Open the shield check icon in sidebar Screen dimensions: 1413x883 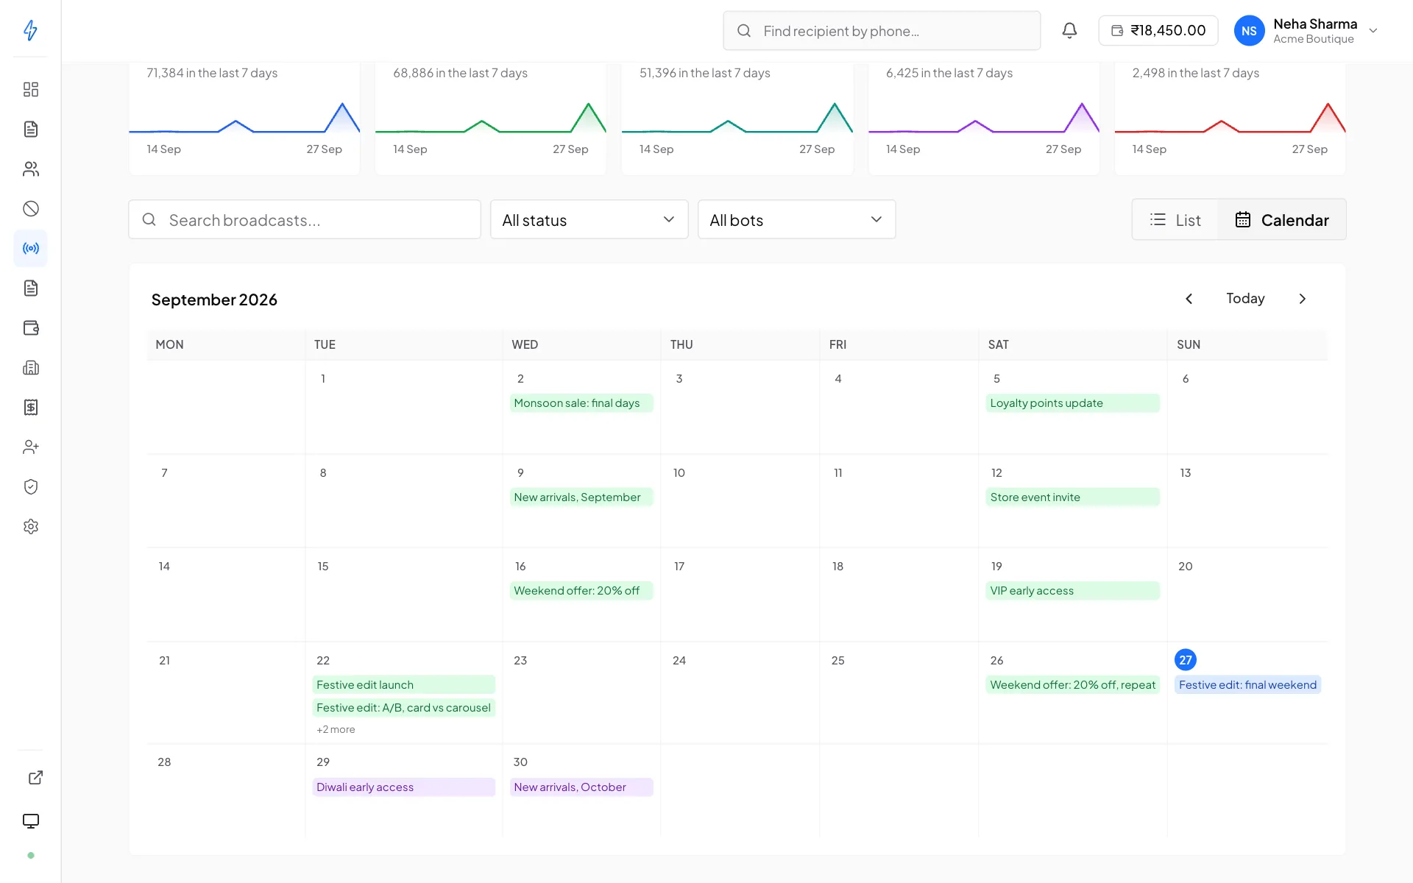31,487
